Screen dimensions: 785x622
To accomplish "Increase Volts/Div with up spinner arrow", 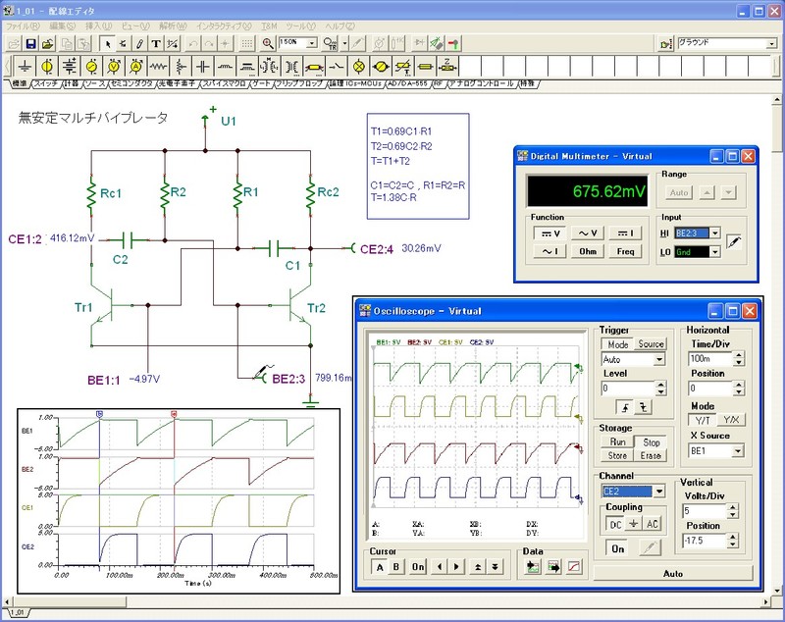I will (734, 507).
